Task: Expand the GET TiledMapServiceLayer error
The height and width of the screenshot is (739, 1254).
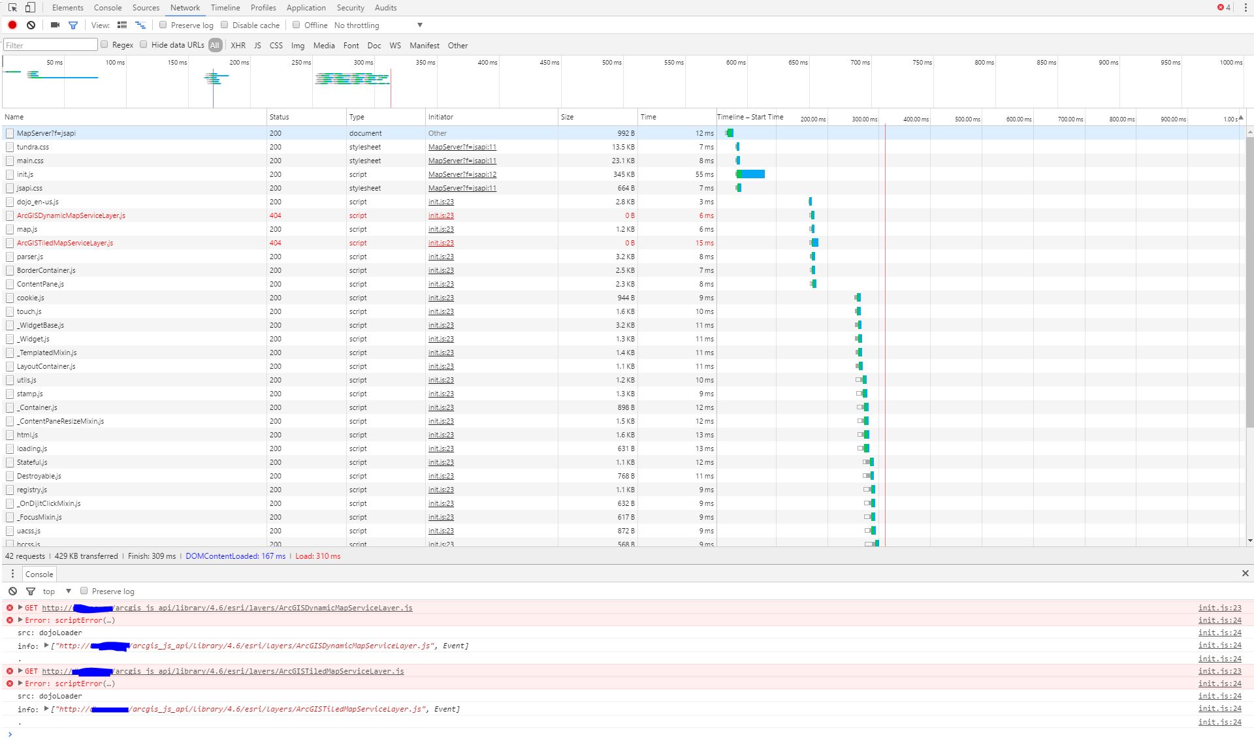Action: tap(20, 670)
